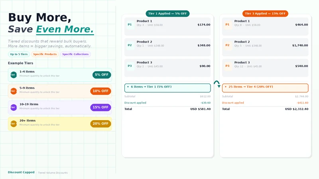Viewport: 319px width, 179px height.
Task: Click the 5-9 items tier label
Action: 27,88
